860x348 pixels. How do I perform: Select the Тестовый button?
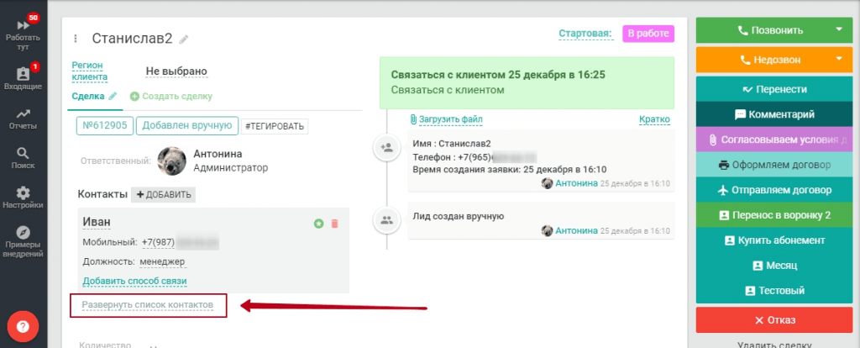[776, 290]
